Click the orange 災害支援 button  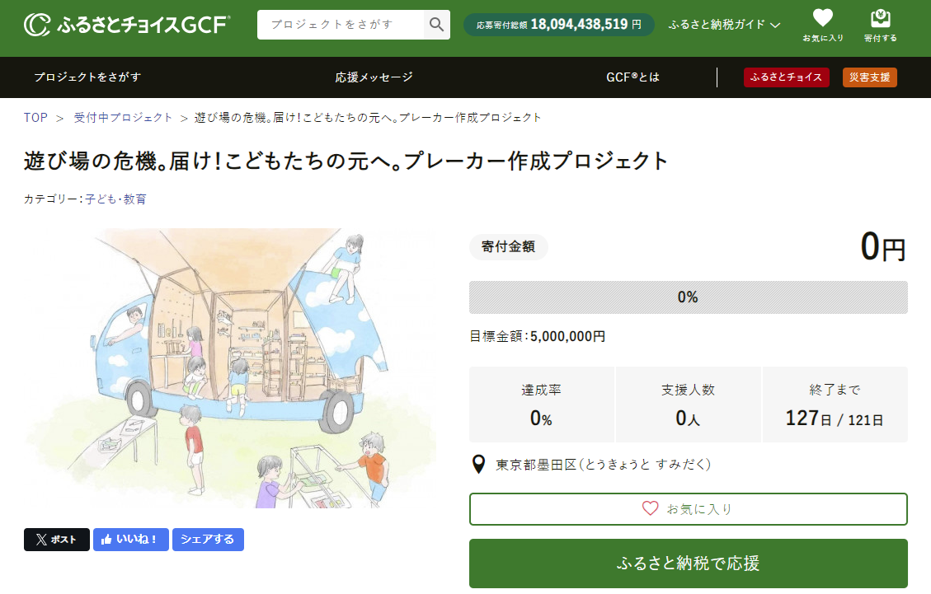click(x=869, y=77)
